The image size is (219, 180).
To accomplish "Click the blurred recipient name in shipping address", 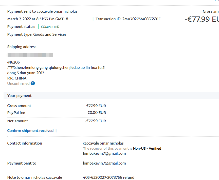I will coord(30,55).
